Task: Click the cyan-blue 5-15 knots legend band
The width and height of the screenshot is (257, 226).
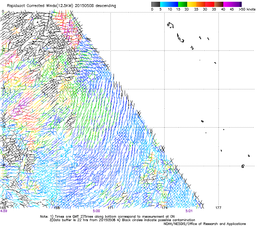Action: click(169, 4)
